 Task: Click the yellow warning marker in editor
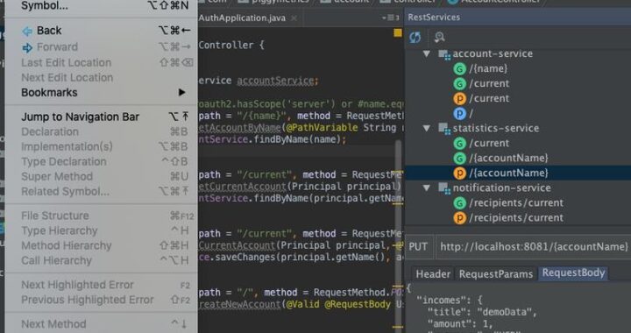tap(398, 33)
